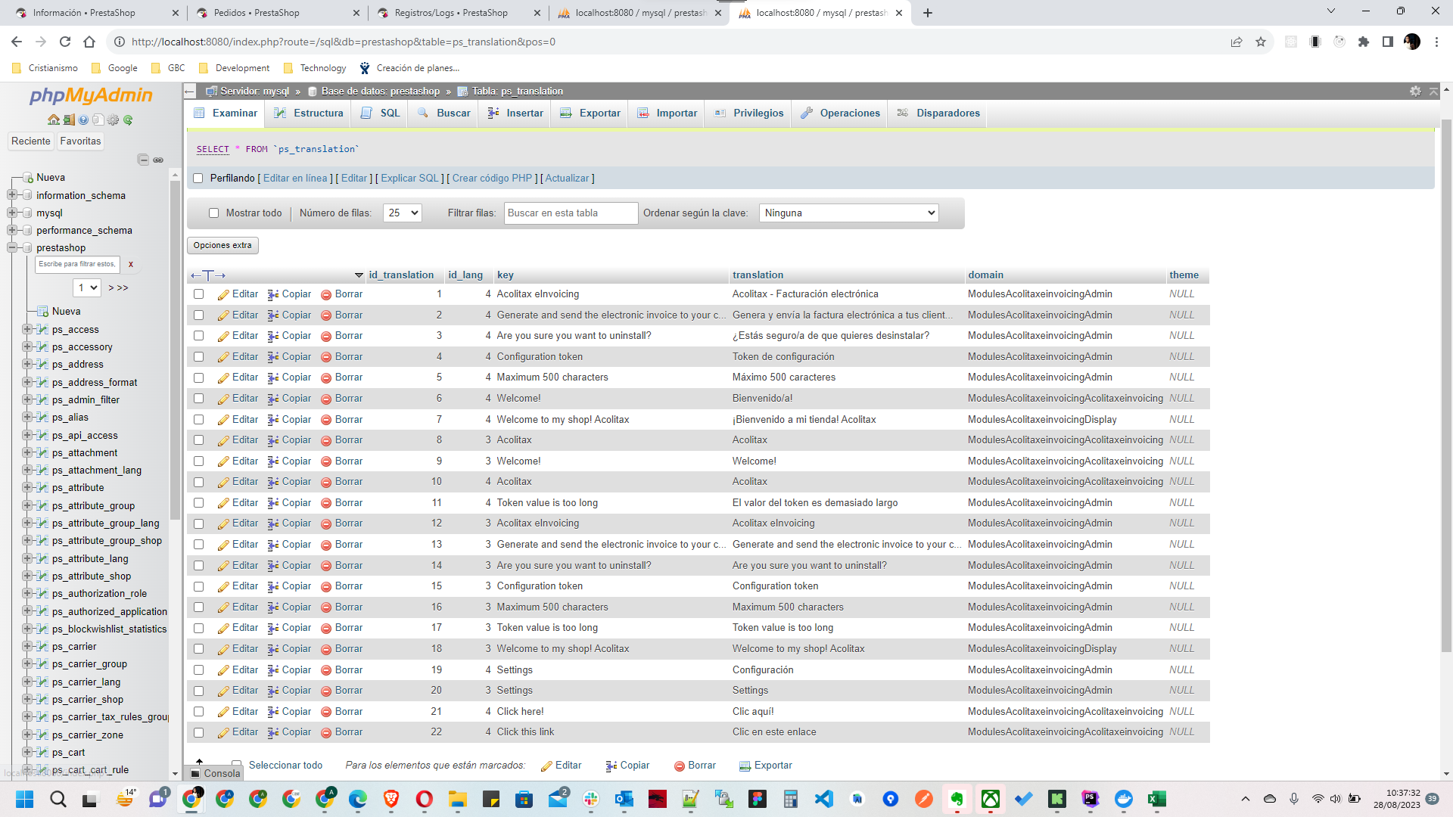
Task: Click the Opciones extra button
Action: tap(222, 245)
